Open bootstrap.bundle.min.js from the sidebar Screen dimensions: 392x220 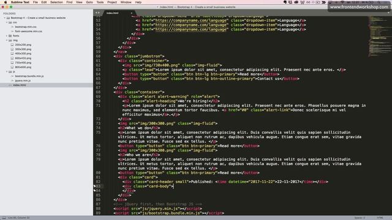click(29, 76)
